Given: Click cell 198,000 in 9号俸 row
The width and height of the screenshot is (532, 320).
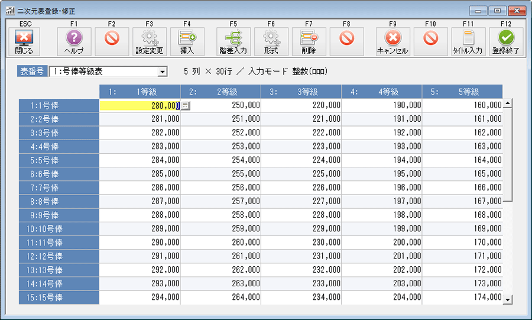Looking at the screenshot, I should pyautogui.click(x=382, y=215).
